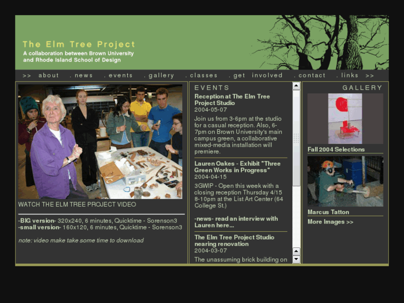Screen dimensions: 404x303
Task: Click the date 2004-04-15
Action: [211, 177]
